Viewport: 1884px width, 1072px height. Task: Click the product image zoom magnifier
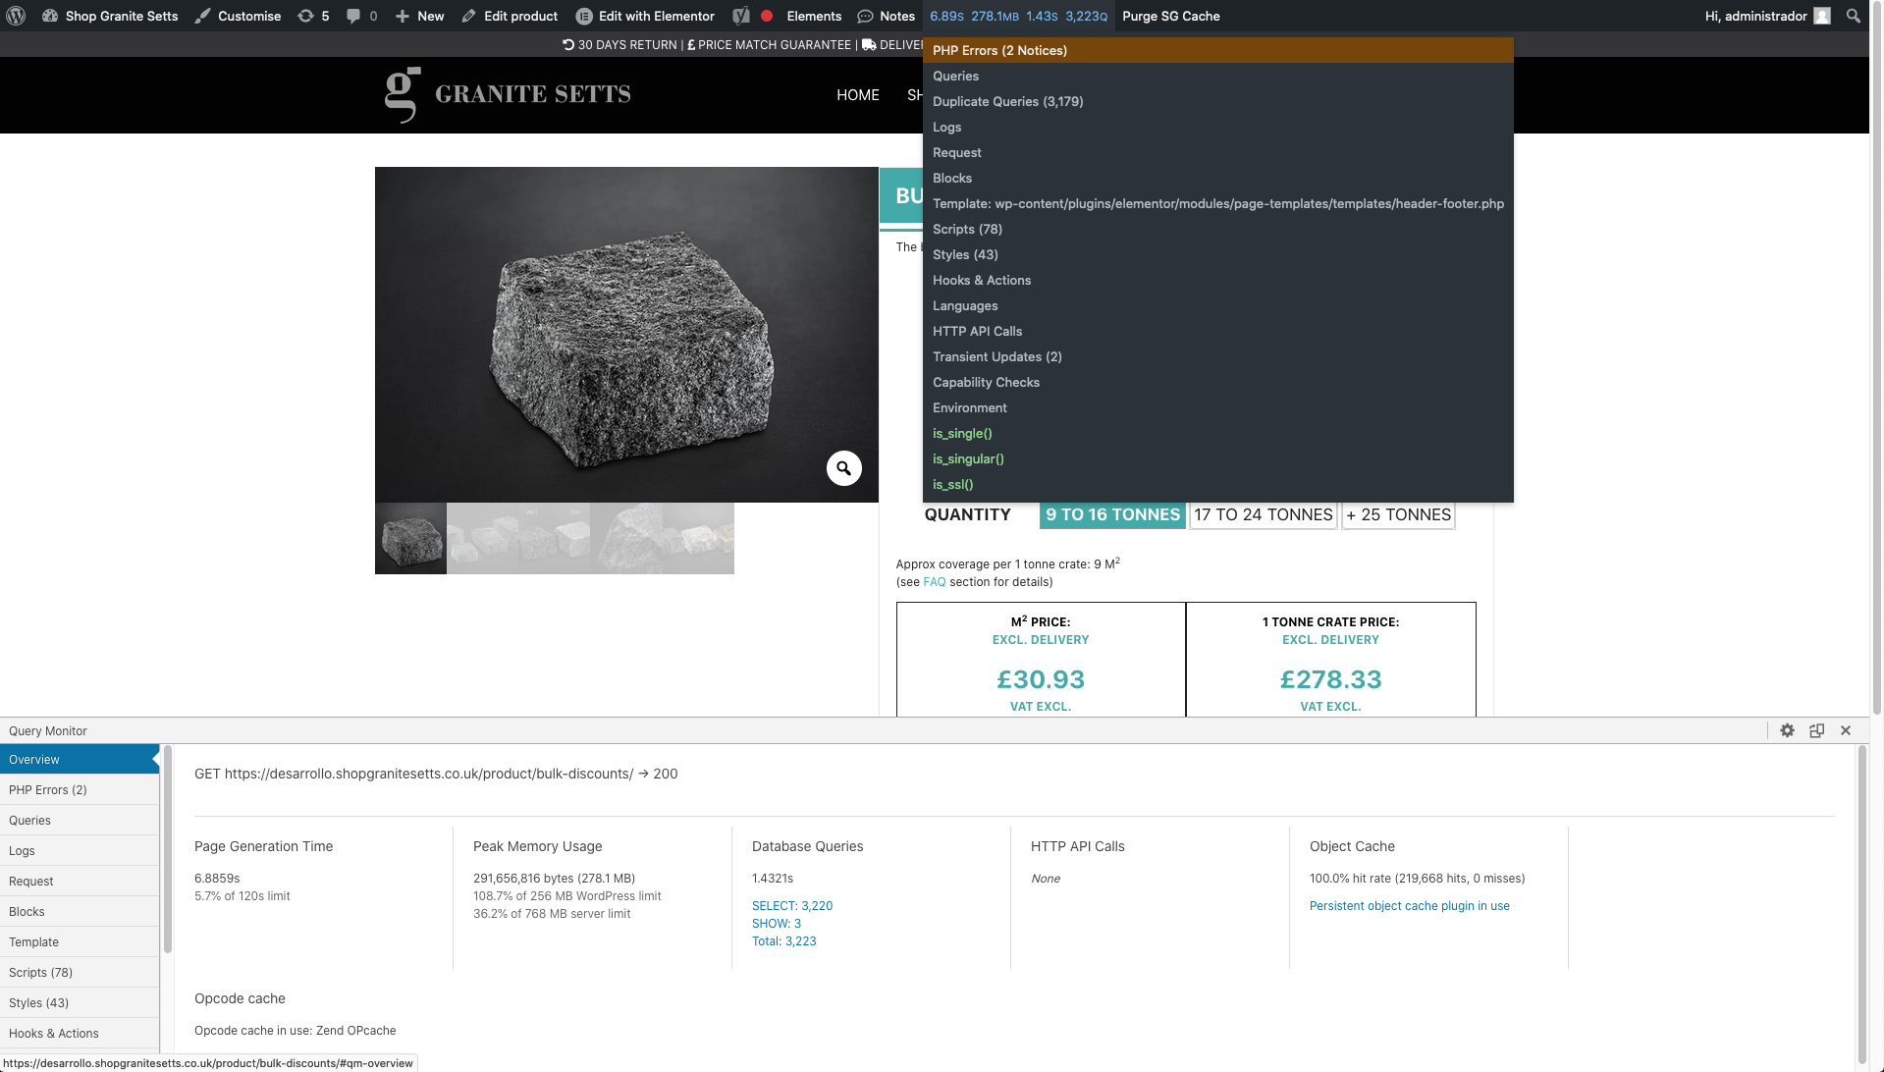point(843,468)
